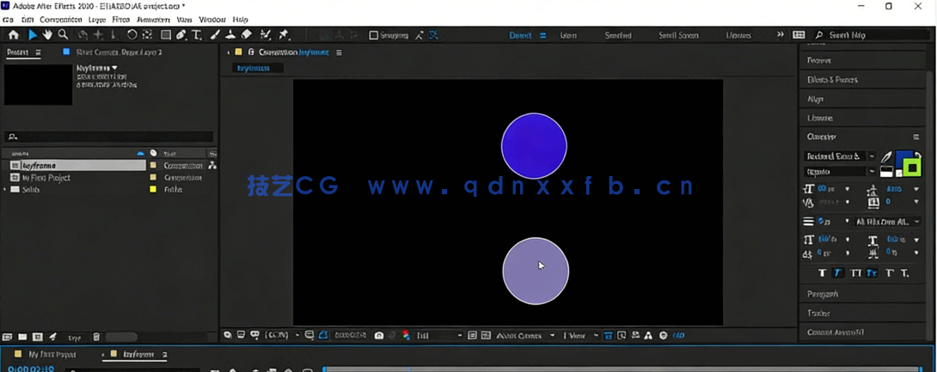Delete selected item with Project panel trash icon
Image resolution: width=937 pixels, height=372 pixels.
[x=96, y=338]
